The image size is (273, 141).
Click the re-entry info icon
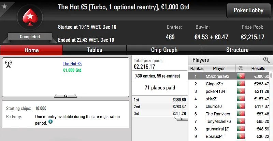click(51, 122)
